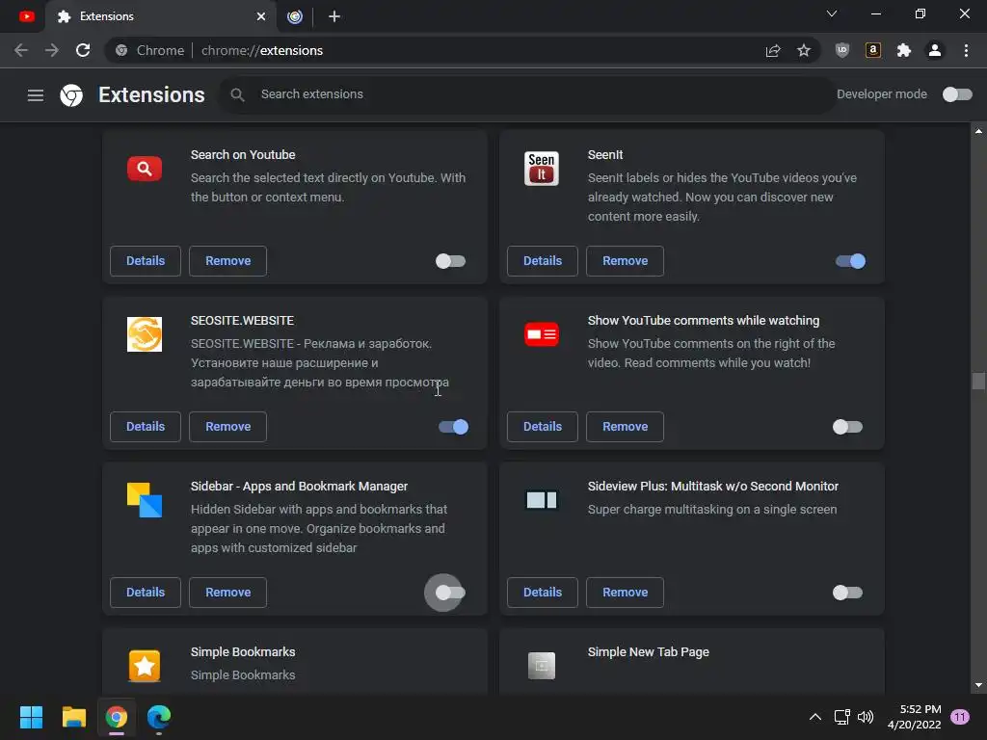Close the Extensions tab
This screenshot has width=987, height=740.
[260, 16]
